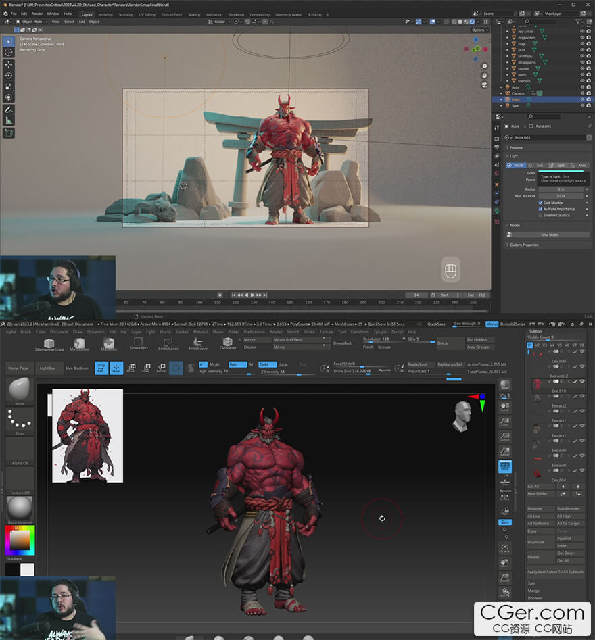
Task: Open the ZRemesherGuide brush in ZBrush
Action: pyautogui.click(x=49, y=345)
